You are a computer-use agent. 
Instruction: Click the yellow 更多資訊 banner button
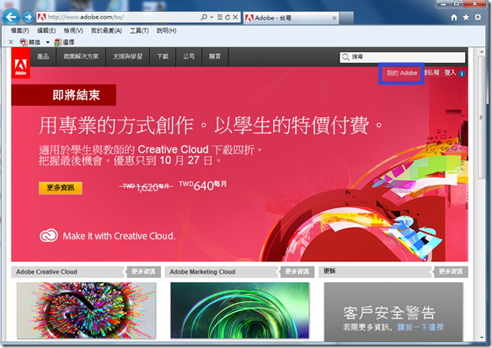point(61,188)
